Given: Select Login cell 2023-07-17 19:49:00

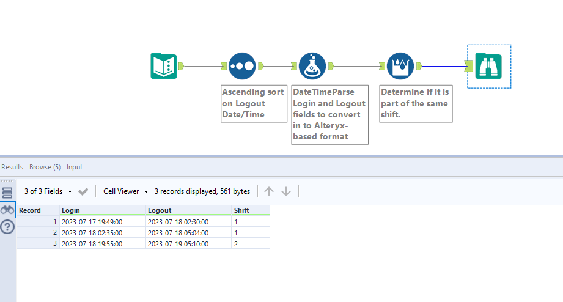Looking at the screenshot, I should (x=102, y=222).
